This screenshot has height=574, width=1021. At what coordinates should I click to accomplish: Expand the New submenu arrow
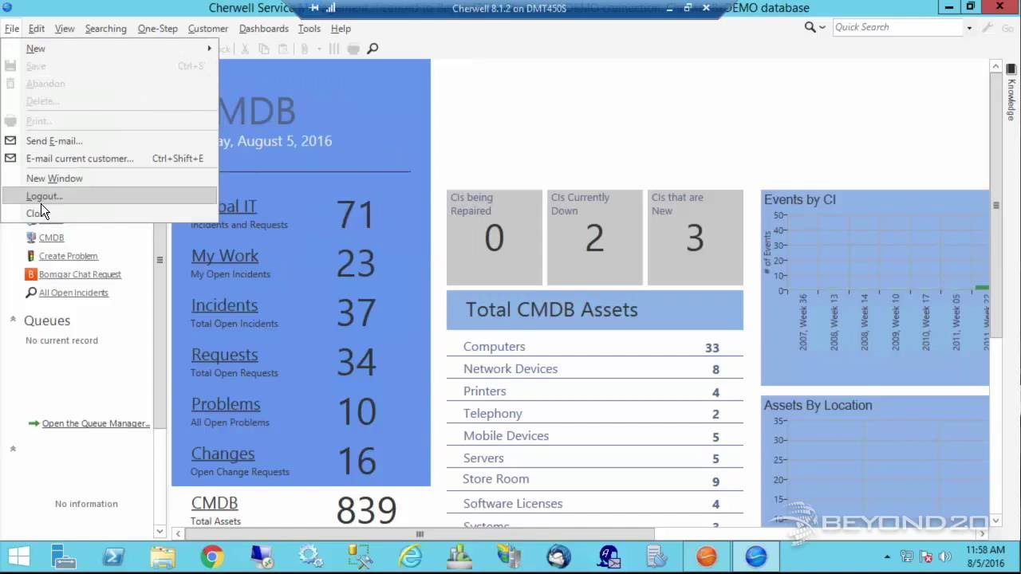pyautogui.click(x=209, y=49)
